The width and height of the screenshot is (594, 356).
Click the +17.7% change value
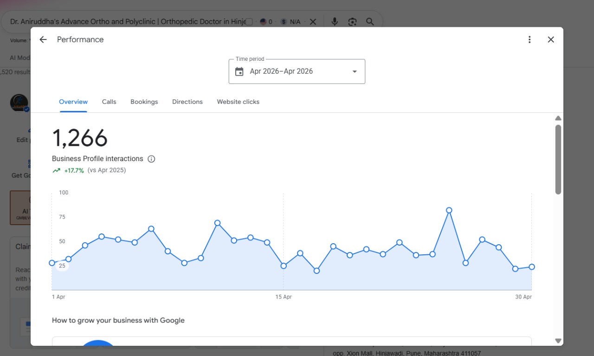pos(74,170)
